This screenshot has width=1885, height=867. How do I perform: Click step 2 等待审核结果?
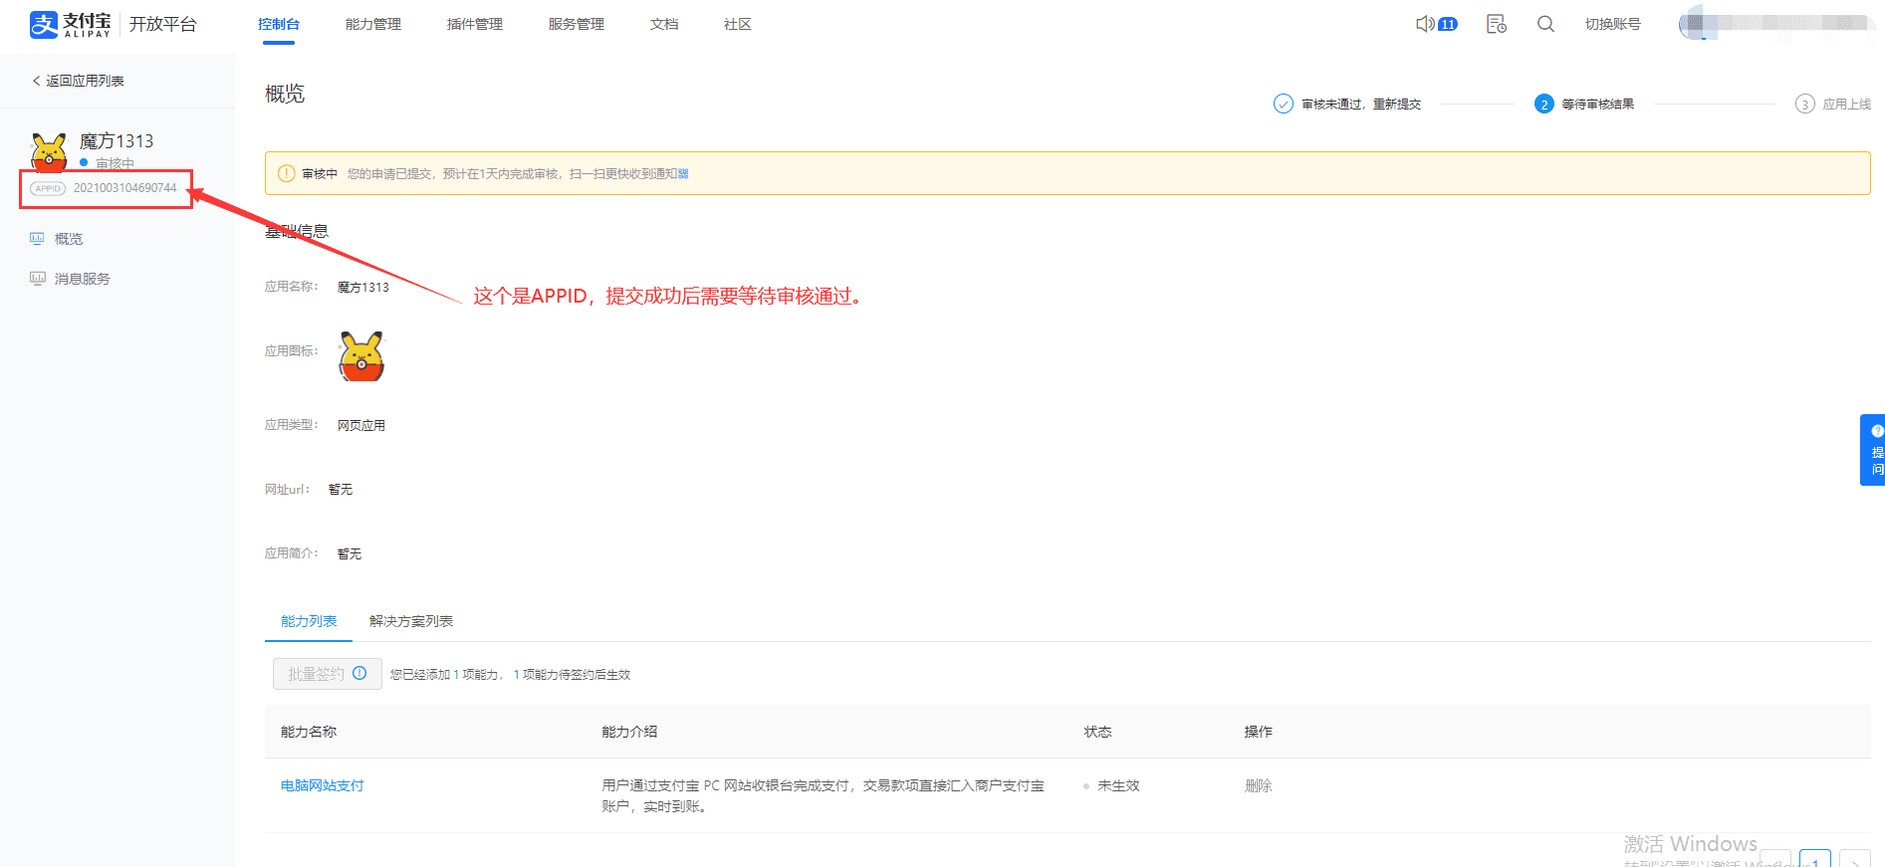(x=1583, y=104)
